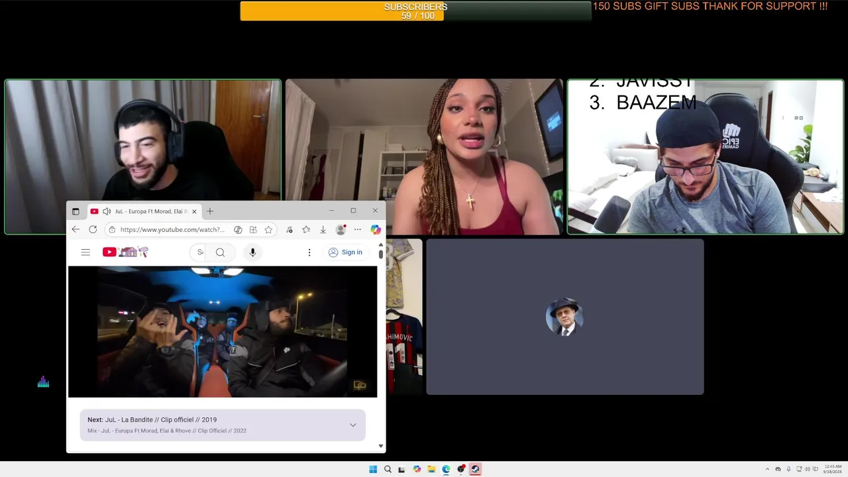Open the YouTube guide hamburger menu
Viewport: 848px width, 477px height.
click(x=85, y=252)
